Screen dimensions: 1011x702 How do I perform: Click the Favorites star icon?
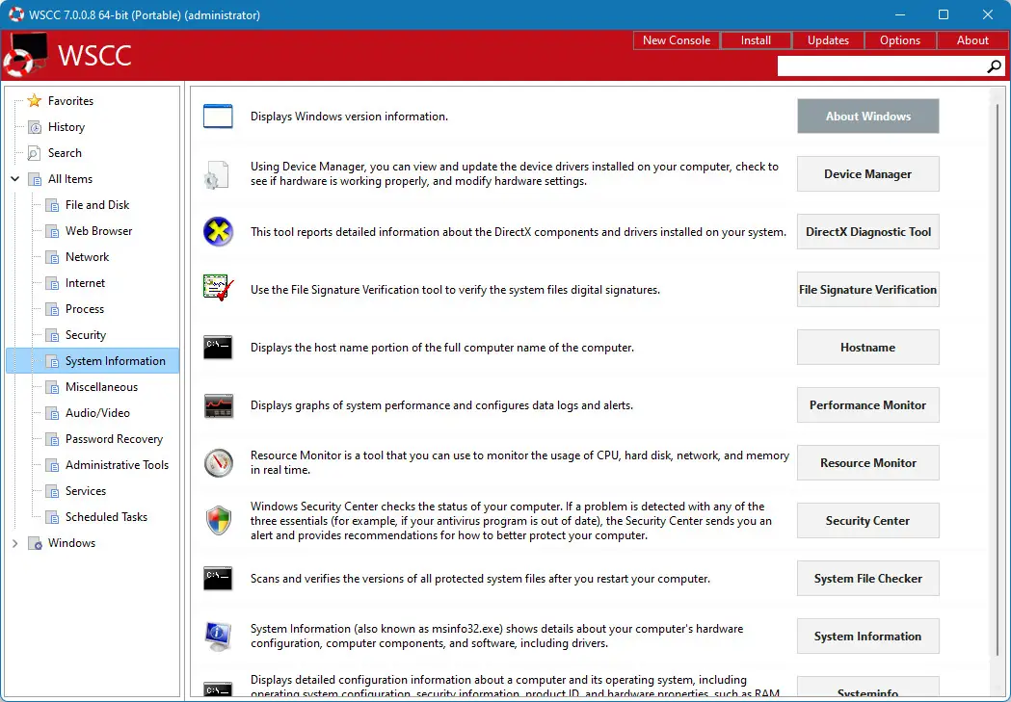click(x=34, y=101)
